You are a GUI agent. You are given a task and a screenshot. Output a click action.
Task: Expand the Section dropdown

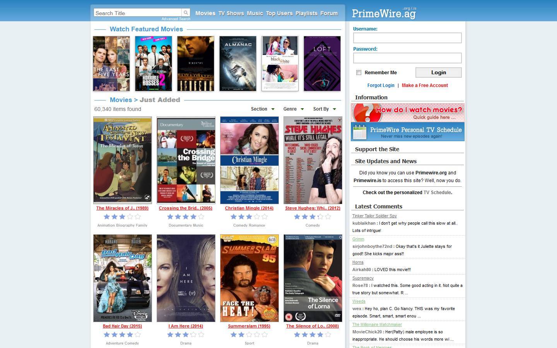click(263, 109)
